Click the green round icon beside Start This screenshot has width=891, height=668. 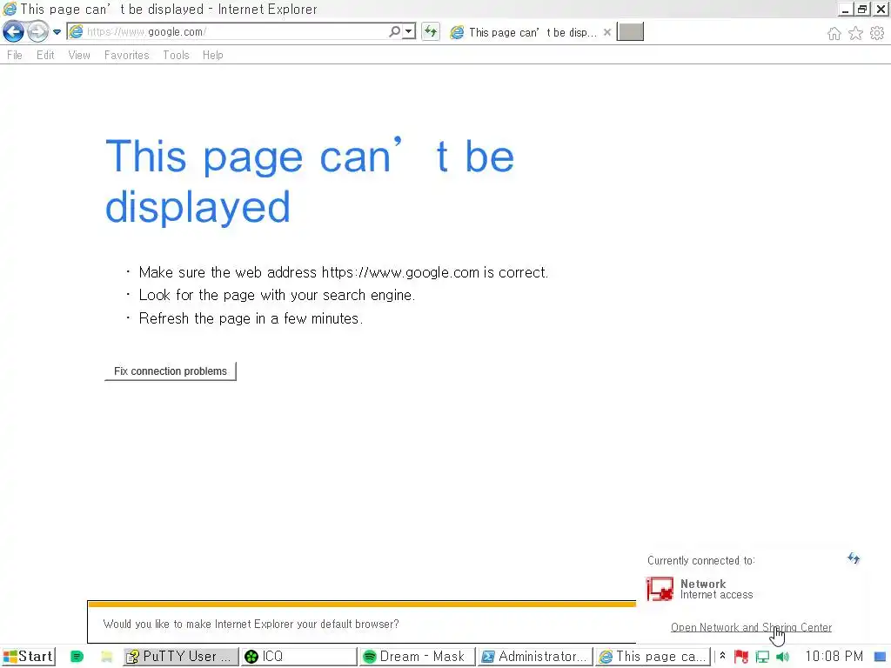click(x=77, y=657)
